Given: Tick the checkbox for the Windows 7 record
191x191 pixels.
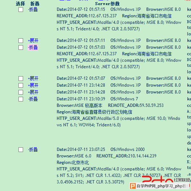Looking at the screenshot, I should (x=21, y=99).
